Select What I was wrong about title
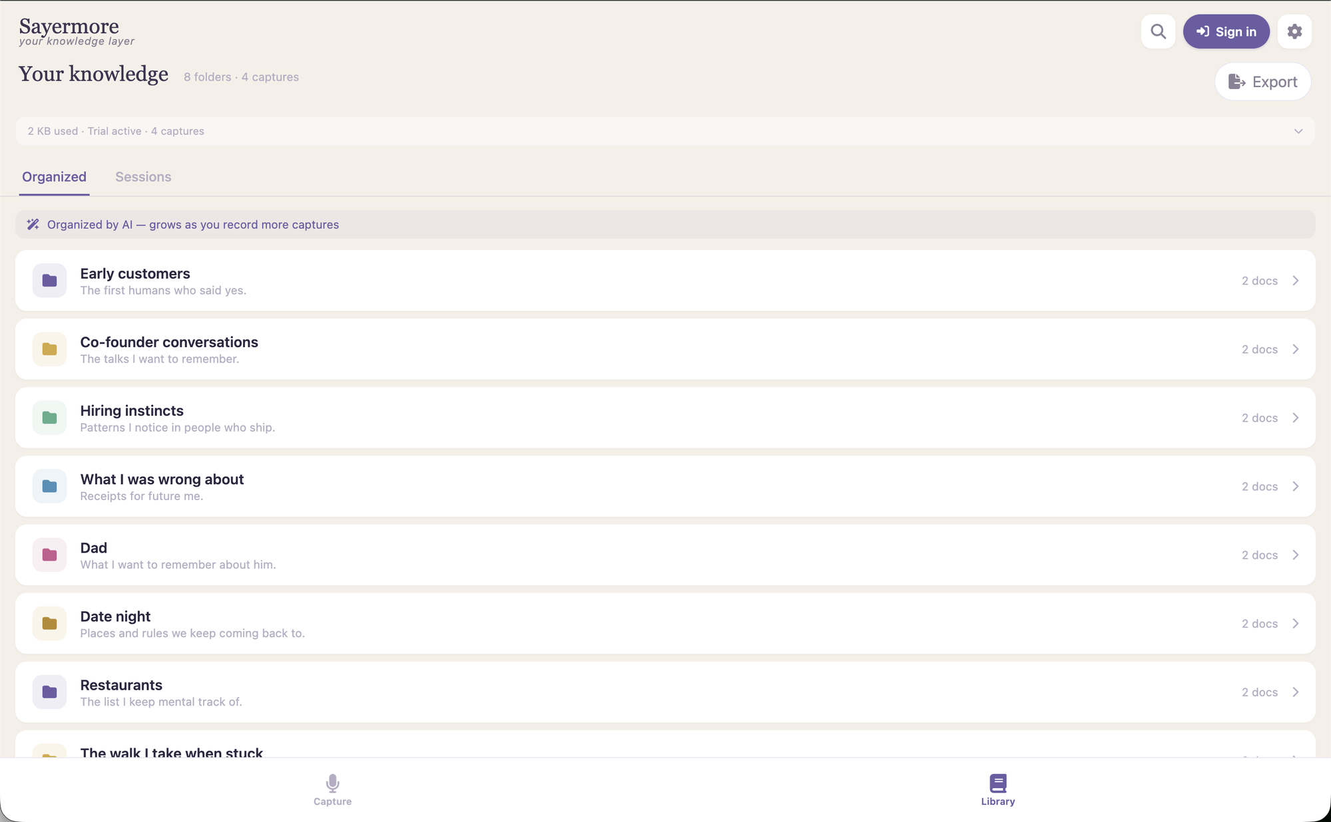This screenshot has width=1331, height=822. click(x=162, y=479)
